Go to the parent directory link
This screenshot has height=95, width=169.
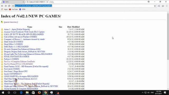11,22
